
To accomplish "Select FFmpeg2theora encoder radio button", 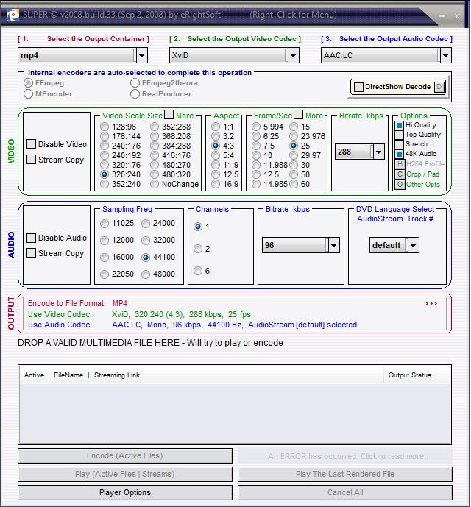I will [x=135, y=82].
